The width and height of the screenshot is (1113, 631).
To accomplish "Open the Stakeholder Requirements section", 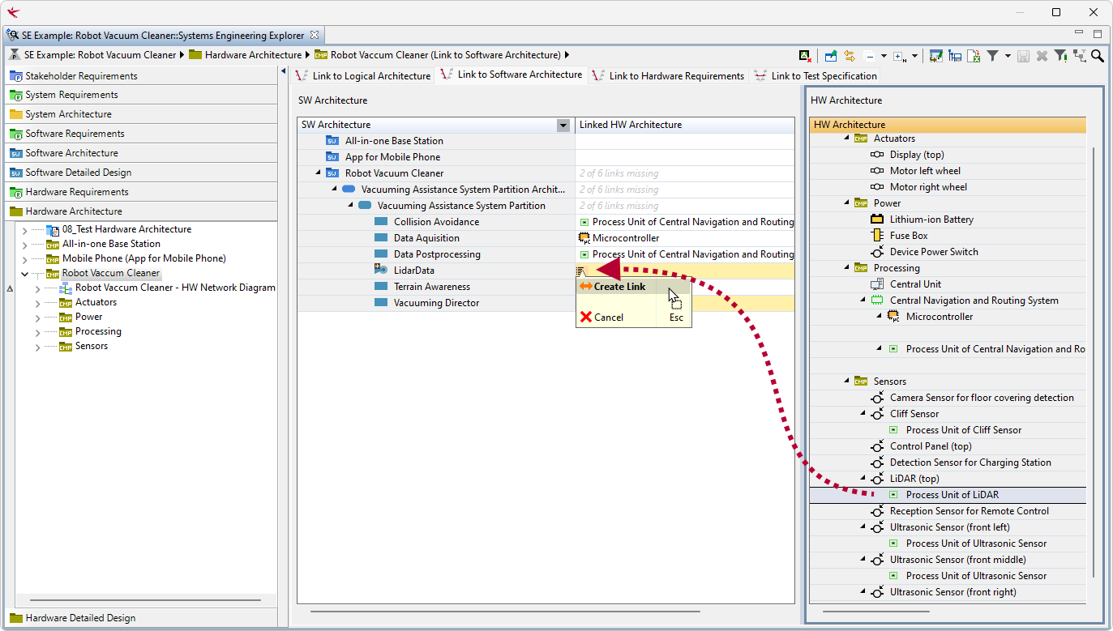I will tap(141, 75).
